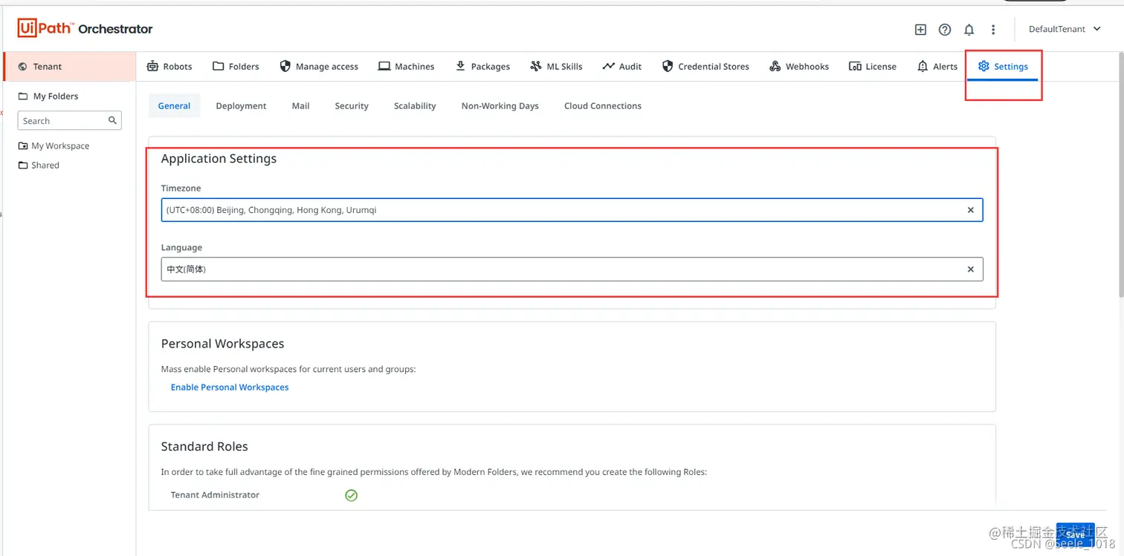Open the Manage access tab

pyautogui.click(x=319, y=66)
